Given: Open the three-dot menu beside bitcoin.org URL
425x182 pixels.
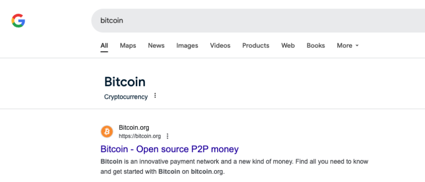Looking at the screenshot, I should [167, 136].
